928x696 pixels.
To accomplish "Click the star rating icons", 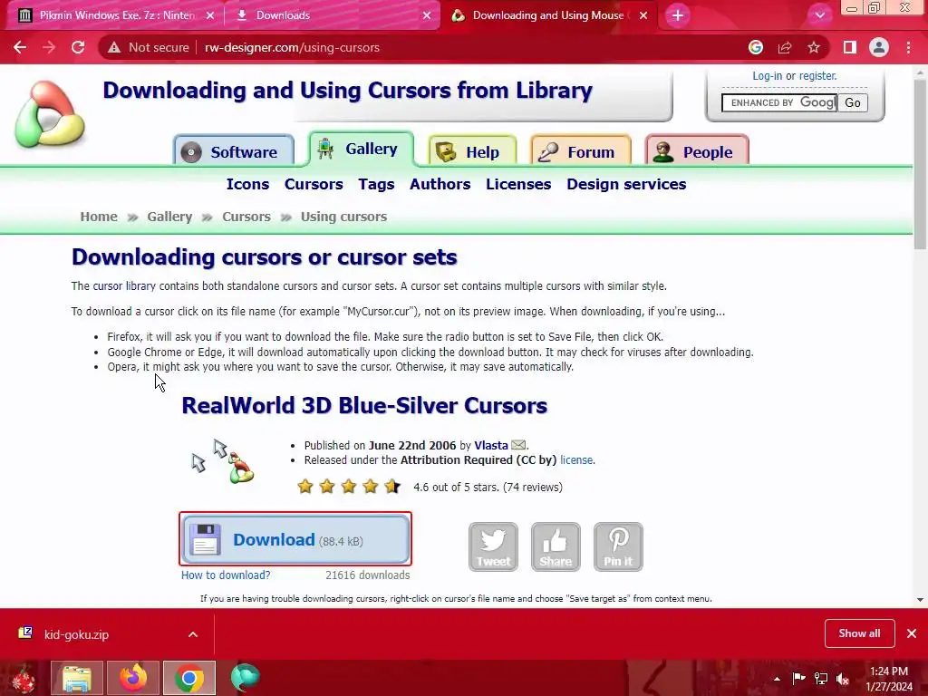I will 349,487.
